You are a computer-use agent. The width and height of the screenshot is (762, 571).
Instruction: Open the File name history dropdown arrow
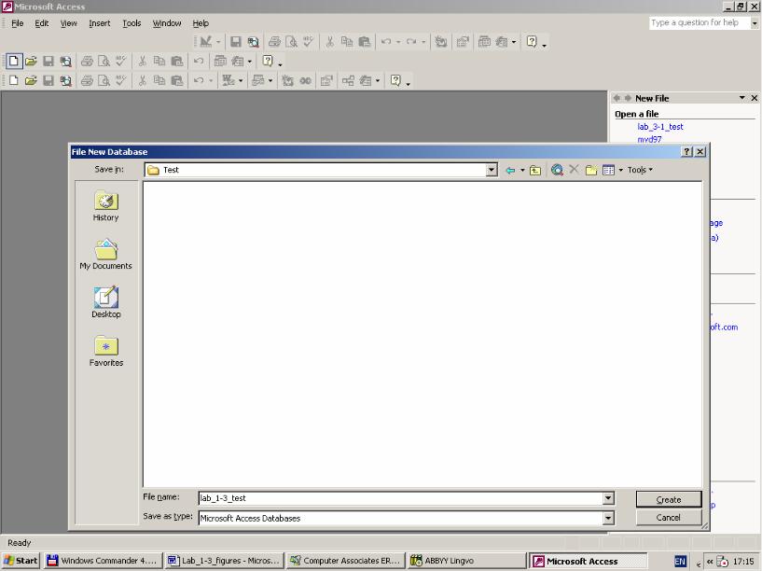point(608,498)
